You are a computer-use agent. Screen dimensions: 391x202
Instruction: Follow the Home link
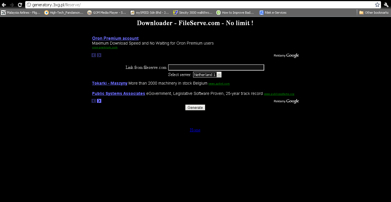coord(195,130)
